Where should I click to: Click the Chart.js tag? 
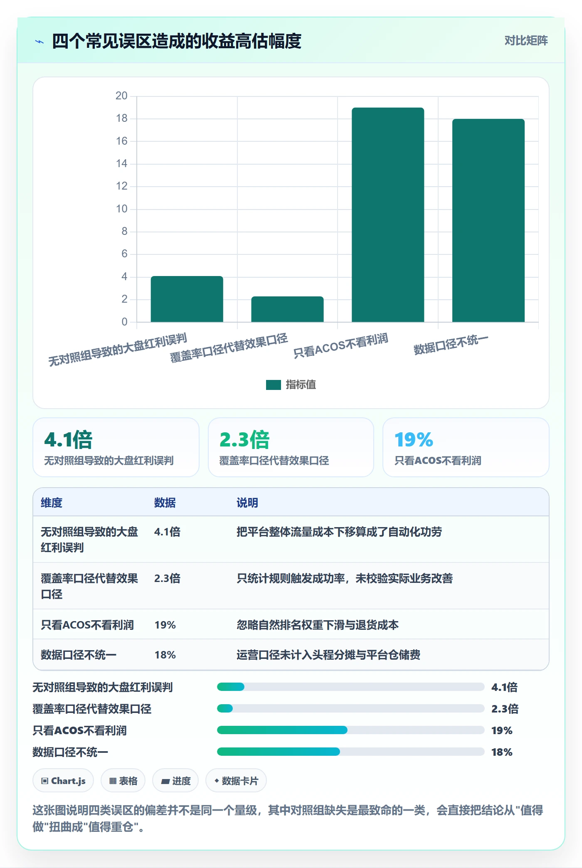63,781
